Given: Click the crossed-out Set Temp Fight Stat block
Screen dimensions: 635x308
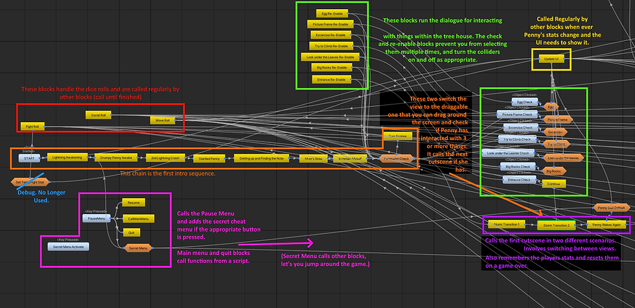Looking at the screenshot, I should click(30, 182).
